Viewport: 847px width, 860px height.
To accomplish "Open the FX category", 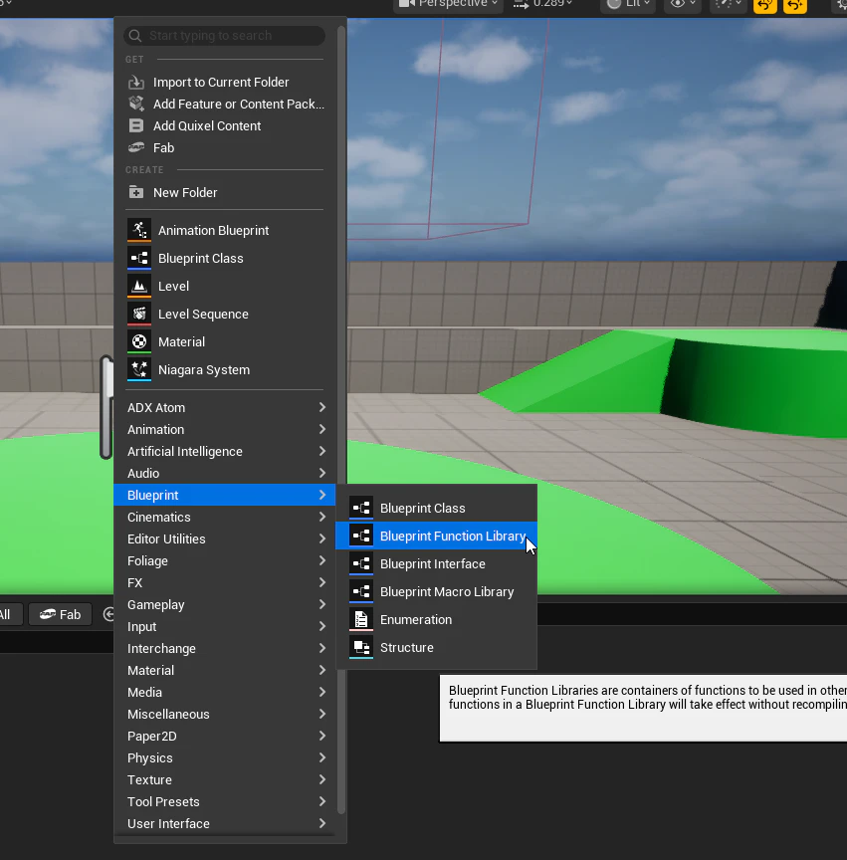I will click(x=224, y=583).
